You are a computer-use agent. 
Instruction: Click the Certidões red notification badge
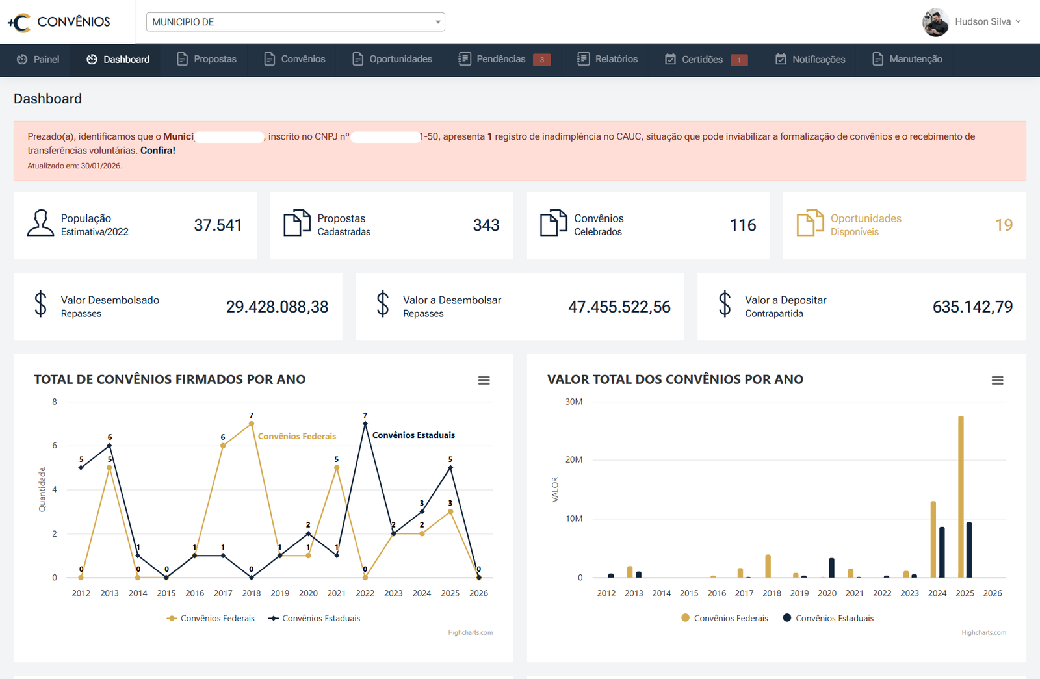(739, 60)
